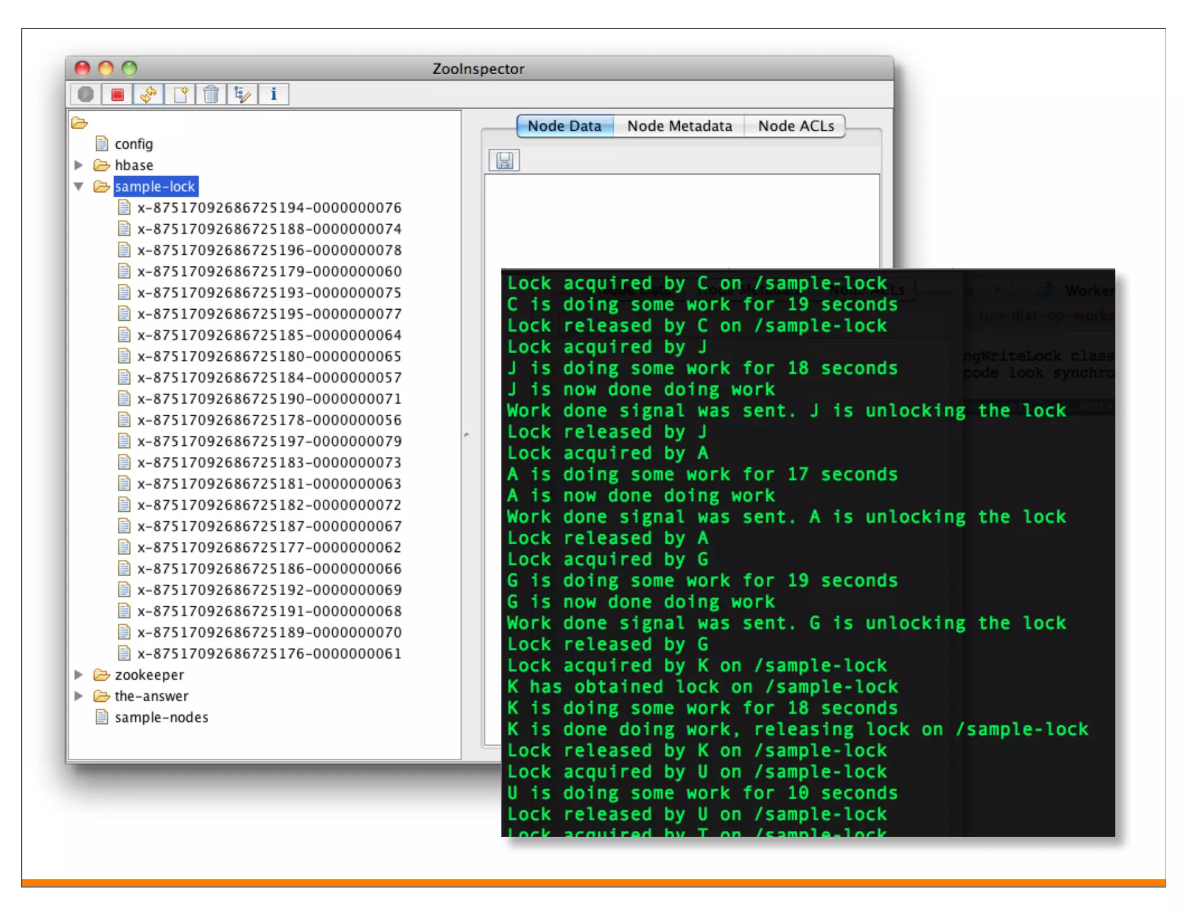Click the Delete Node trash icon

(x=211, y=94)
